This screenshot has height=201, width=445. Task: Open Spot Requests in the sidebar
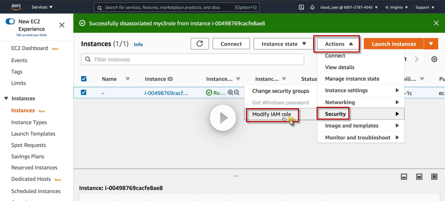click(29, 145)
